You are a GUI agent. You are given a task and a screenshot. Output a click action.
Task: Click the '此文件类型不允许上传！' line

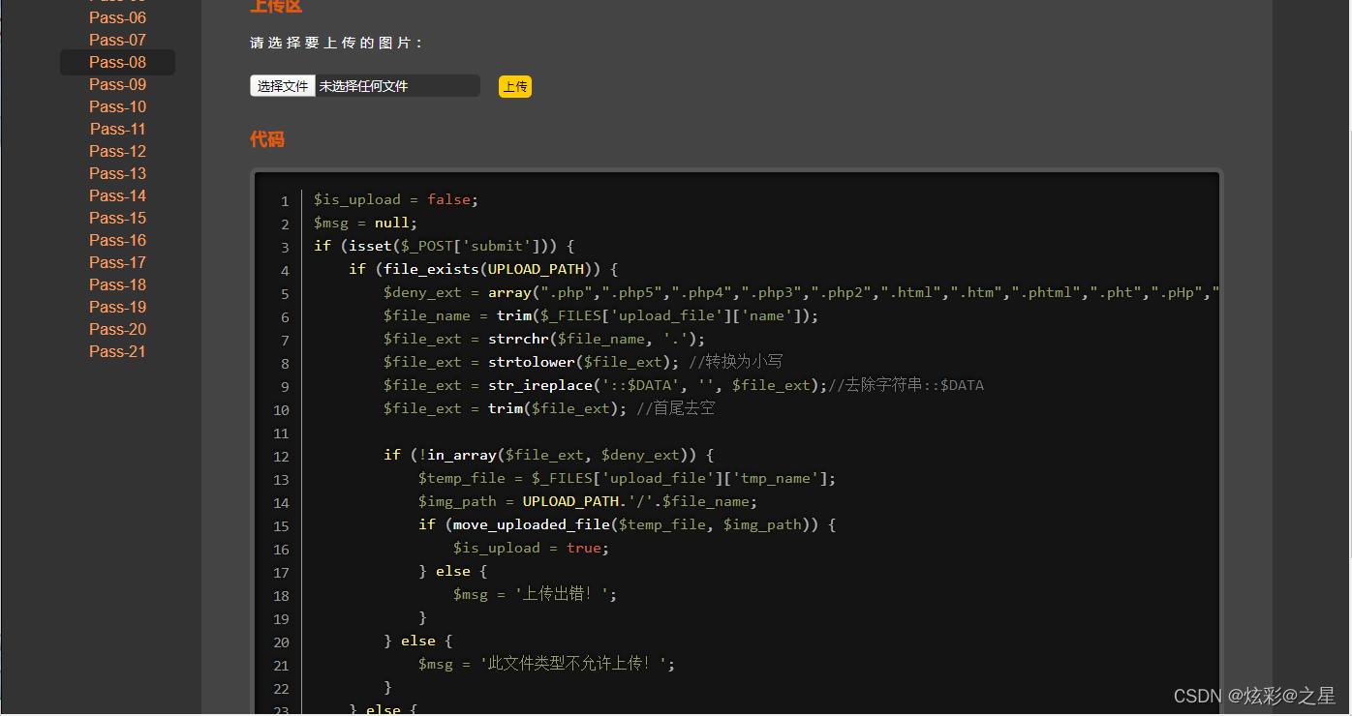pos(546,664)
